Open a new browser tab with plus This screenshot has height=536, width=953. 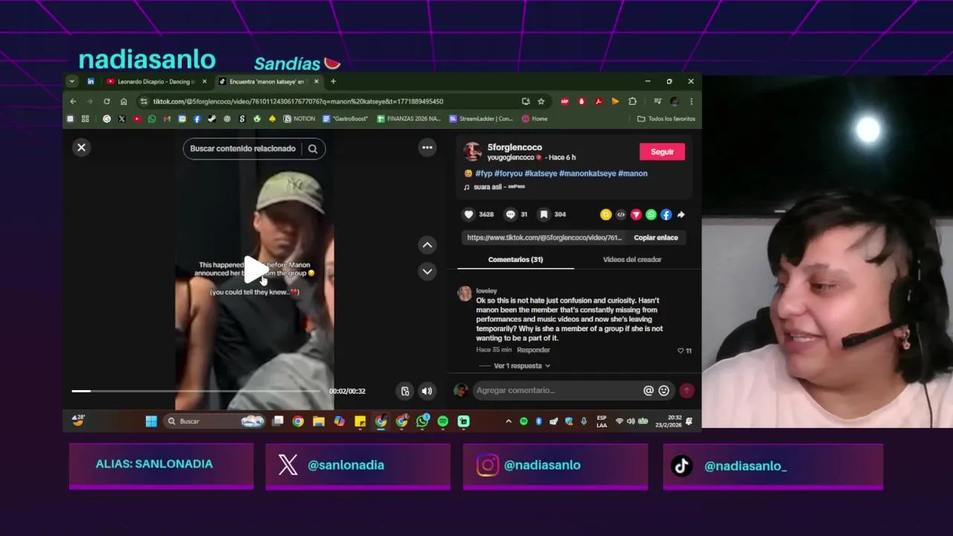[x=333, y=81]
